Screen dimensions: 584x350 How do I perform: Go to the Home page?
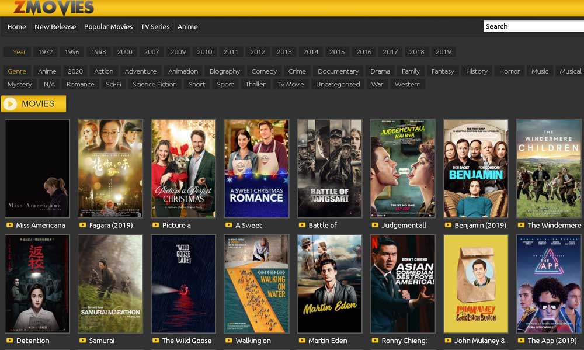(17, 27)
